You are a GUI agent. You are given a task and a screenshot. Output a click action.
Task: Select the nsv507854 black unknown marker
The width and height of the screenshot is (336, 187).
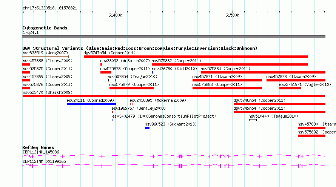(112, 80)
